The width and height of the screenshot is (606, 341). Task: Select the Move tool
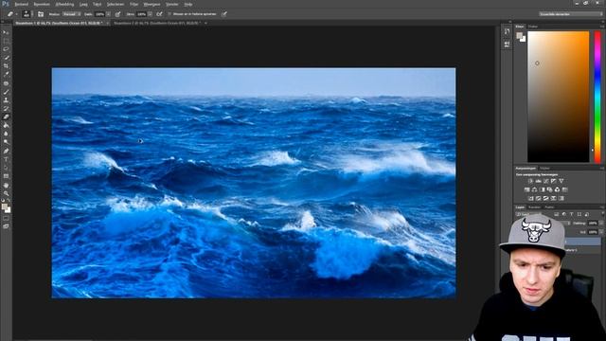(6, 32)
